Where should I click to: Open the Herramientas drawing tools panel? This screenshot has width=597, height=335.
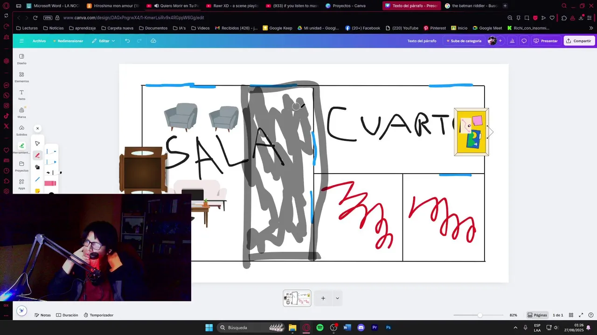(21, 148)
